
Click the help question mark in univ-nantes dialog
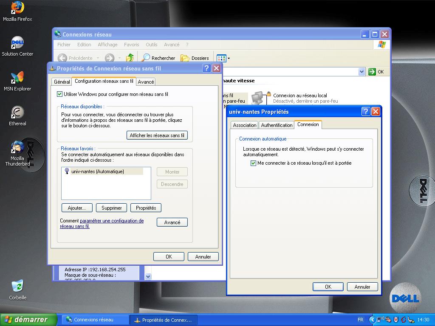[x=366, y=112]
